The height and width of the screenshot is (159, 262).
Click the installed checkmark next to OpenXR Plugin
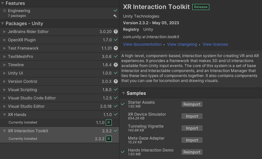click(115, 40)
